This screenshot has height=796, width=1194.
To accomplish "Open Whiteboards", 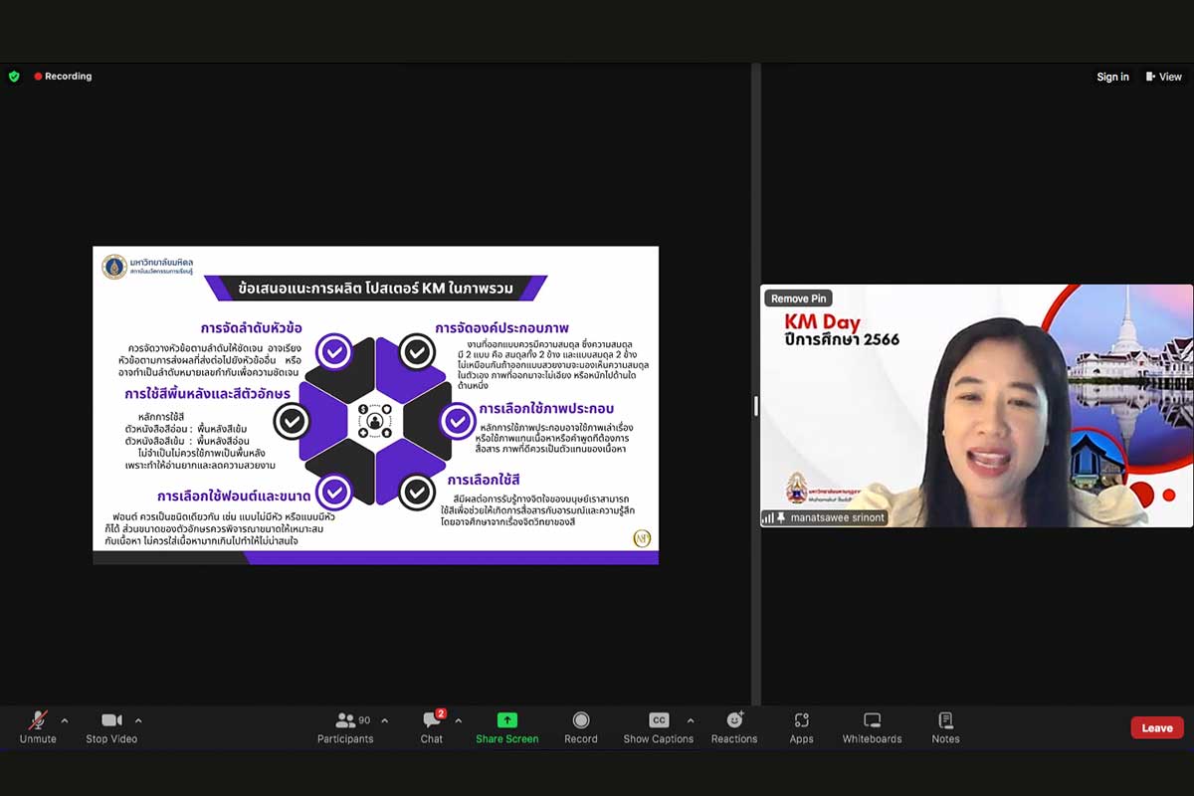I will 872,721.
